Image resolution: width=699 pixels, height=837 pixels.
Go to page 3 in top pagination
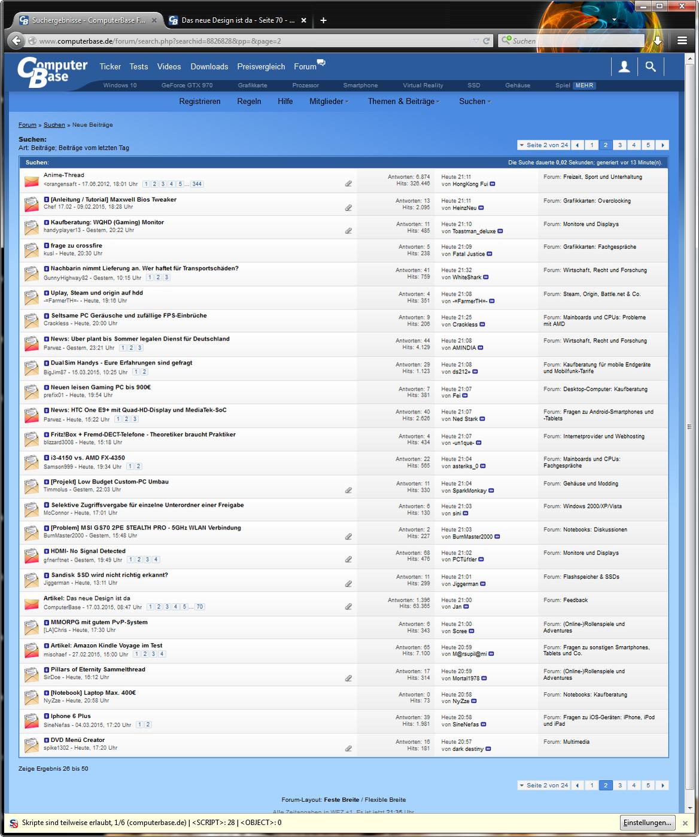click(x=620, y=145)
